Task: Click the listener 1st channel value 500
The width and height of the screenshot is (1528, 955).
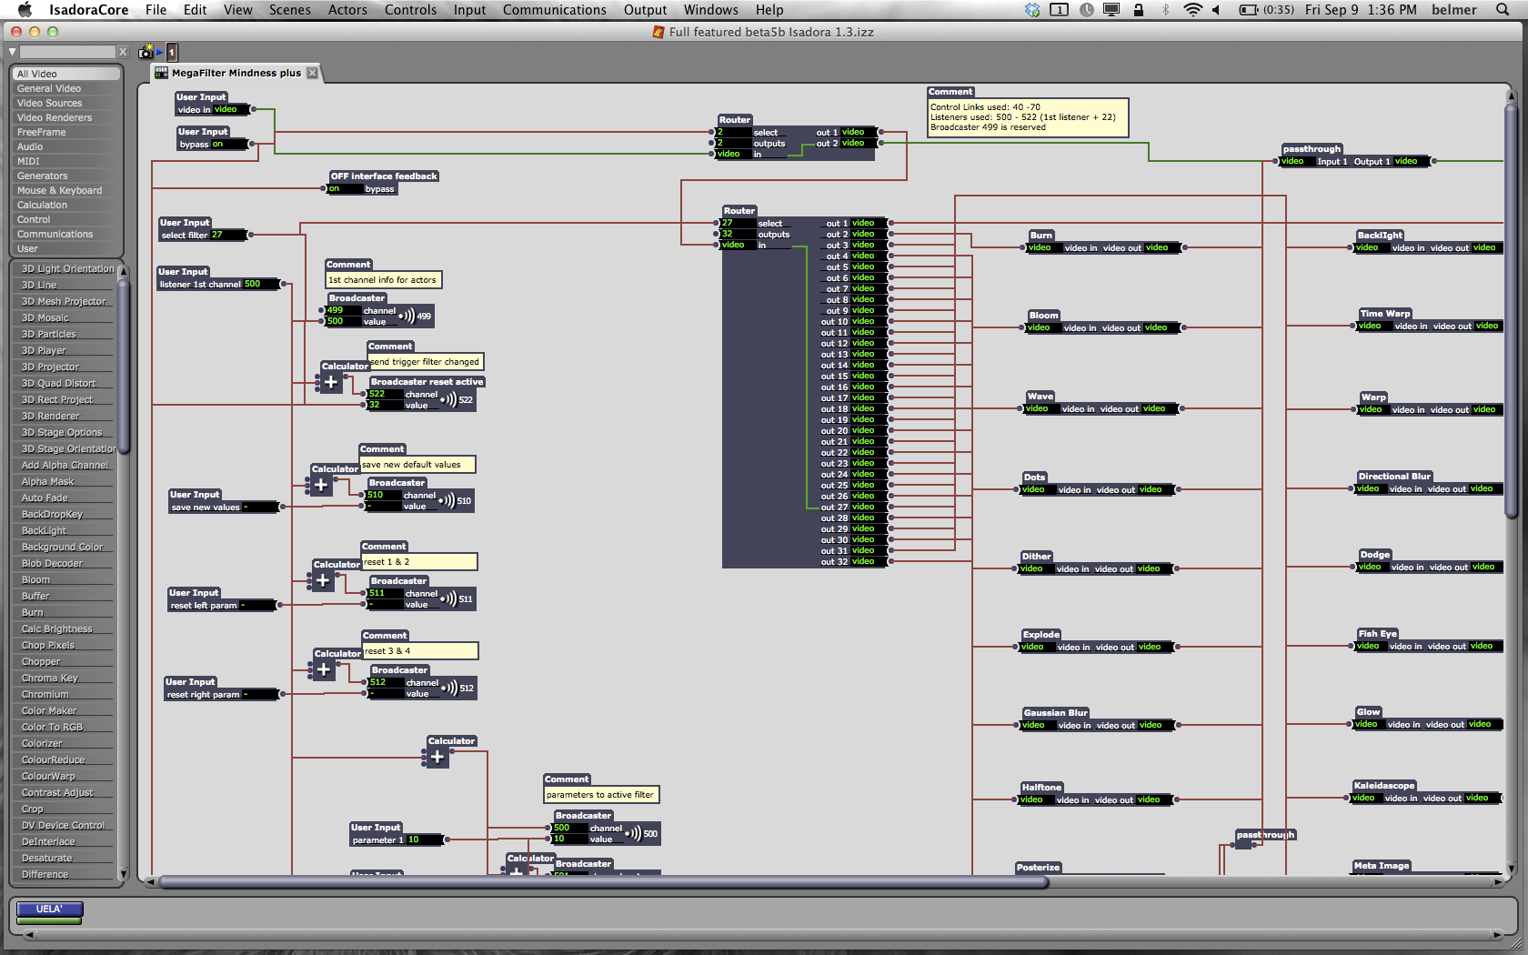Action: click(260, 284)
